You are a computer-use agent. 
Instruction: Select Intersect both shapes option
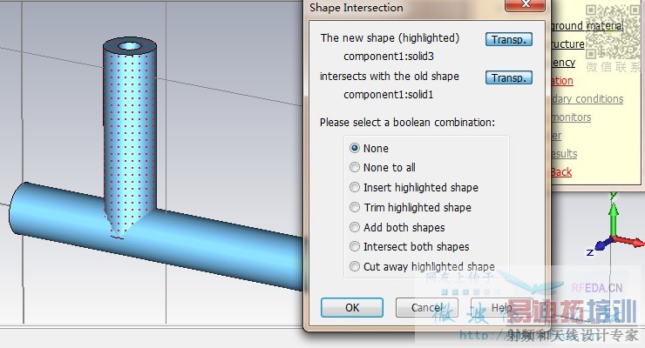click(x=355, y=246)
